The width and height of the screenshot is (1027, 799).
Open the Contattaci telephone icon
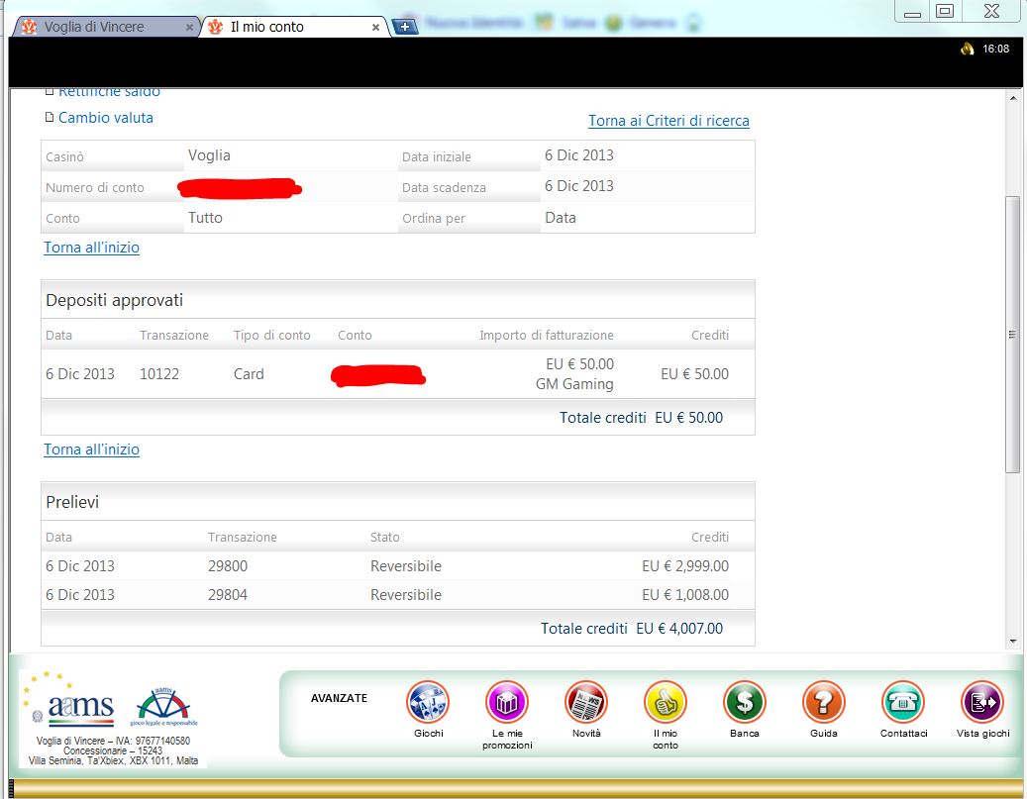click(x=903, y=702)
